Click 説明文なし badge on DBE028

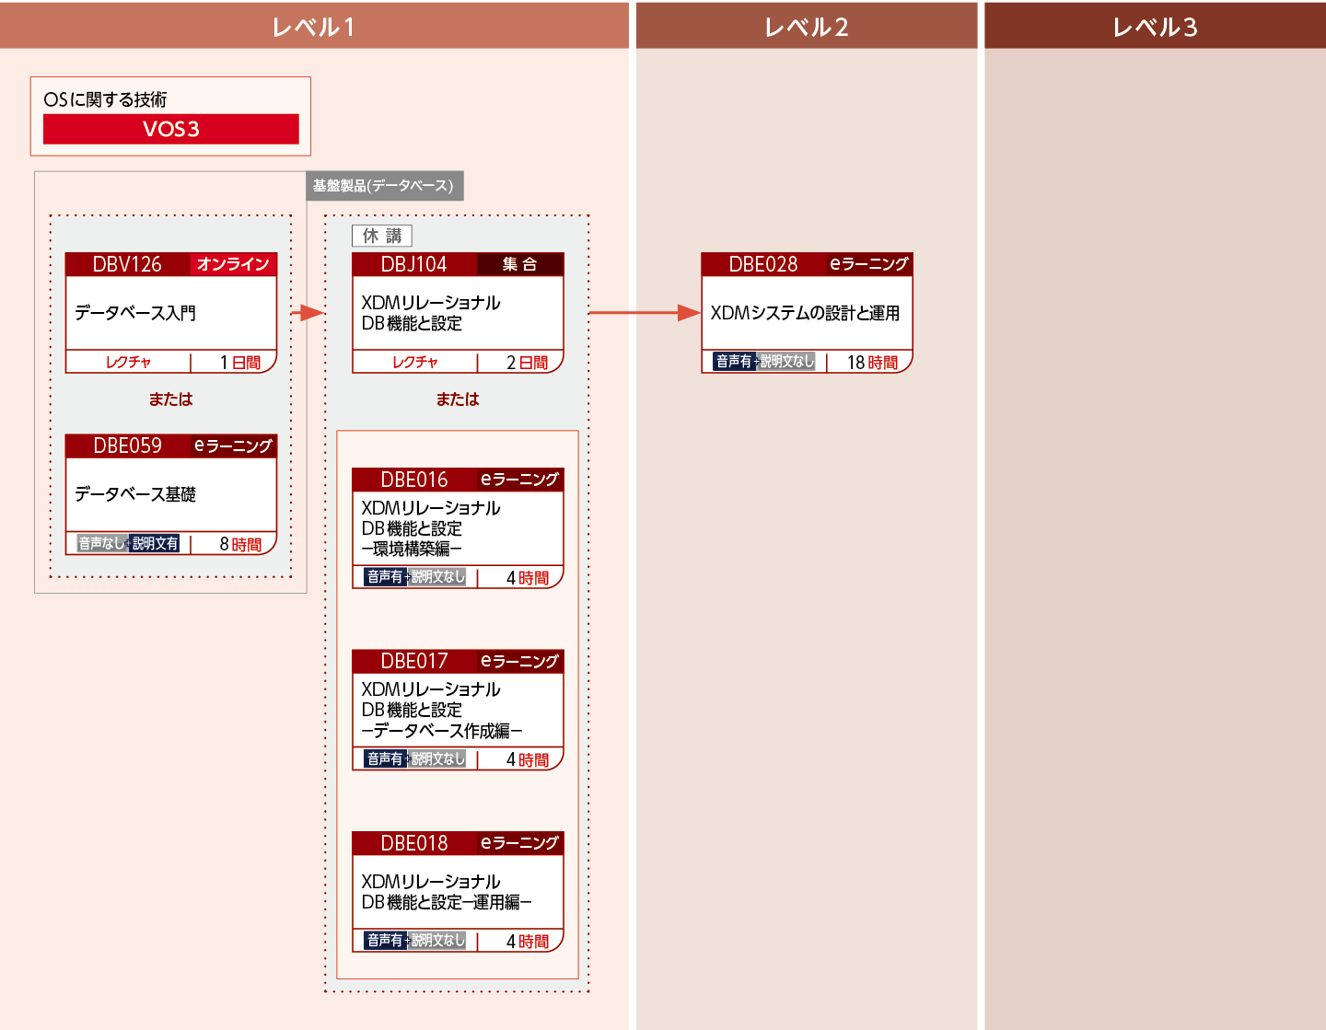pos(787,362)
